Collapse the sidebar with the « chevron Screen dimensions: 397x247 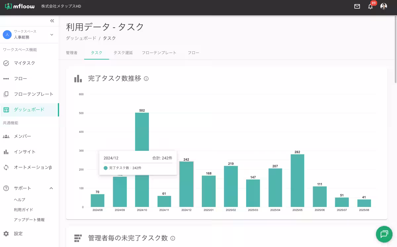coord(52,21)
